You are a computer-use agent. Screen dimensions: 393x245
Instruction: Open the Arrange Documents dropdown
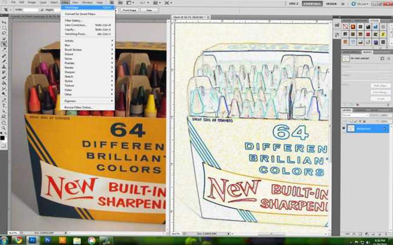(157, 2)
